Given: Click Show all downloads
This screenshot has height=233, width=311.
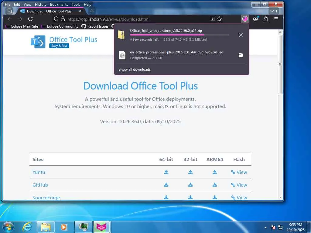Looking at the screenshot, I should [135, 69].
